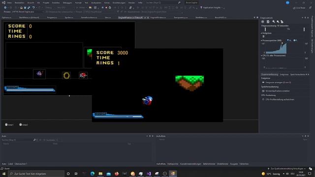Open the document tabs overflow dropdown arrow

pos(254,18)
